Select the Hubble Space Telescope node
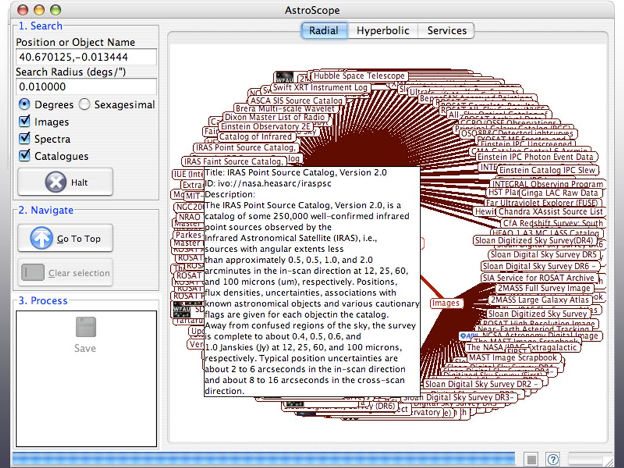 click(x=359, y=75)
